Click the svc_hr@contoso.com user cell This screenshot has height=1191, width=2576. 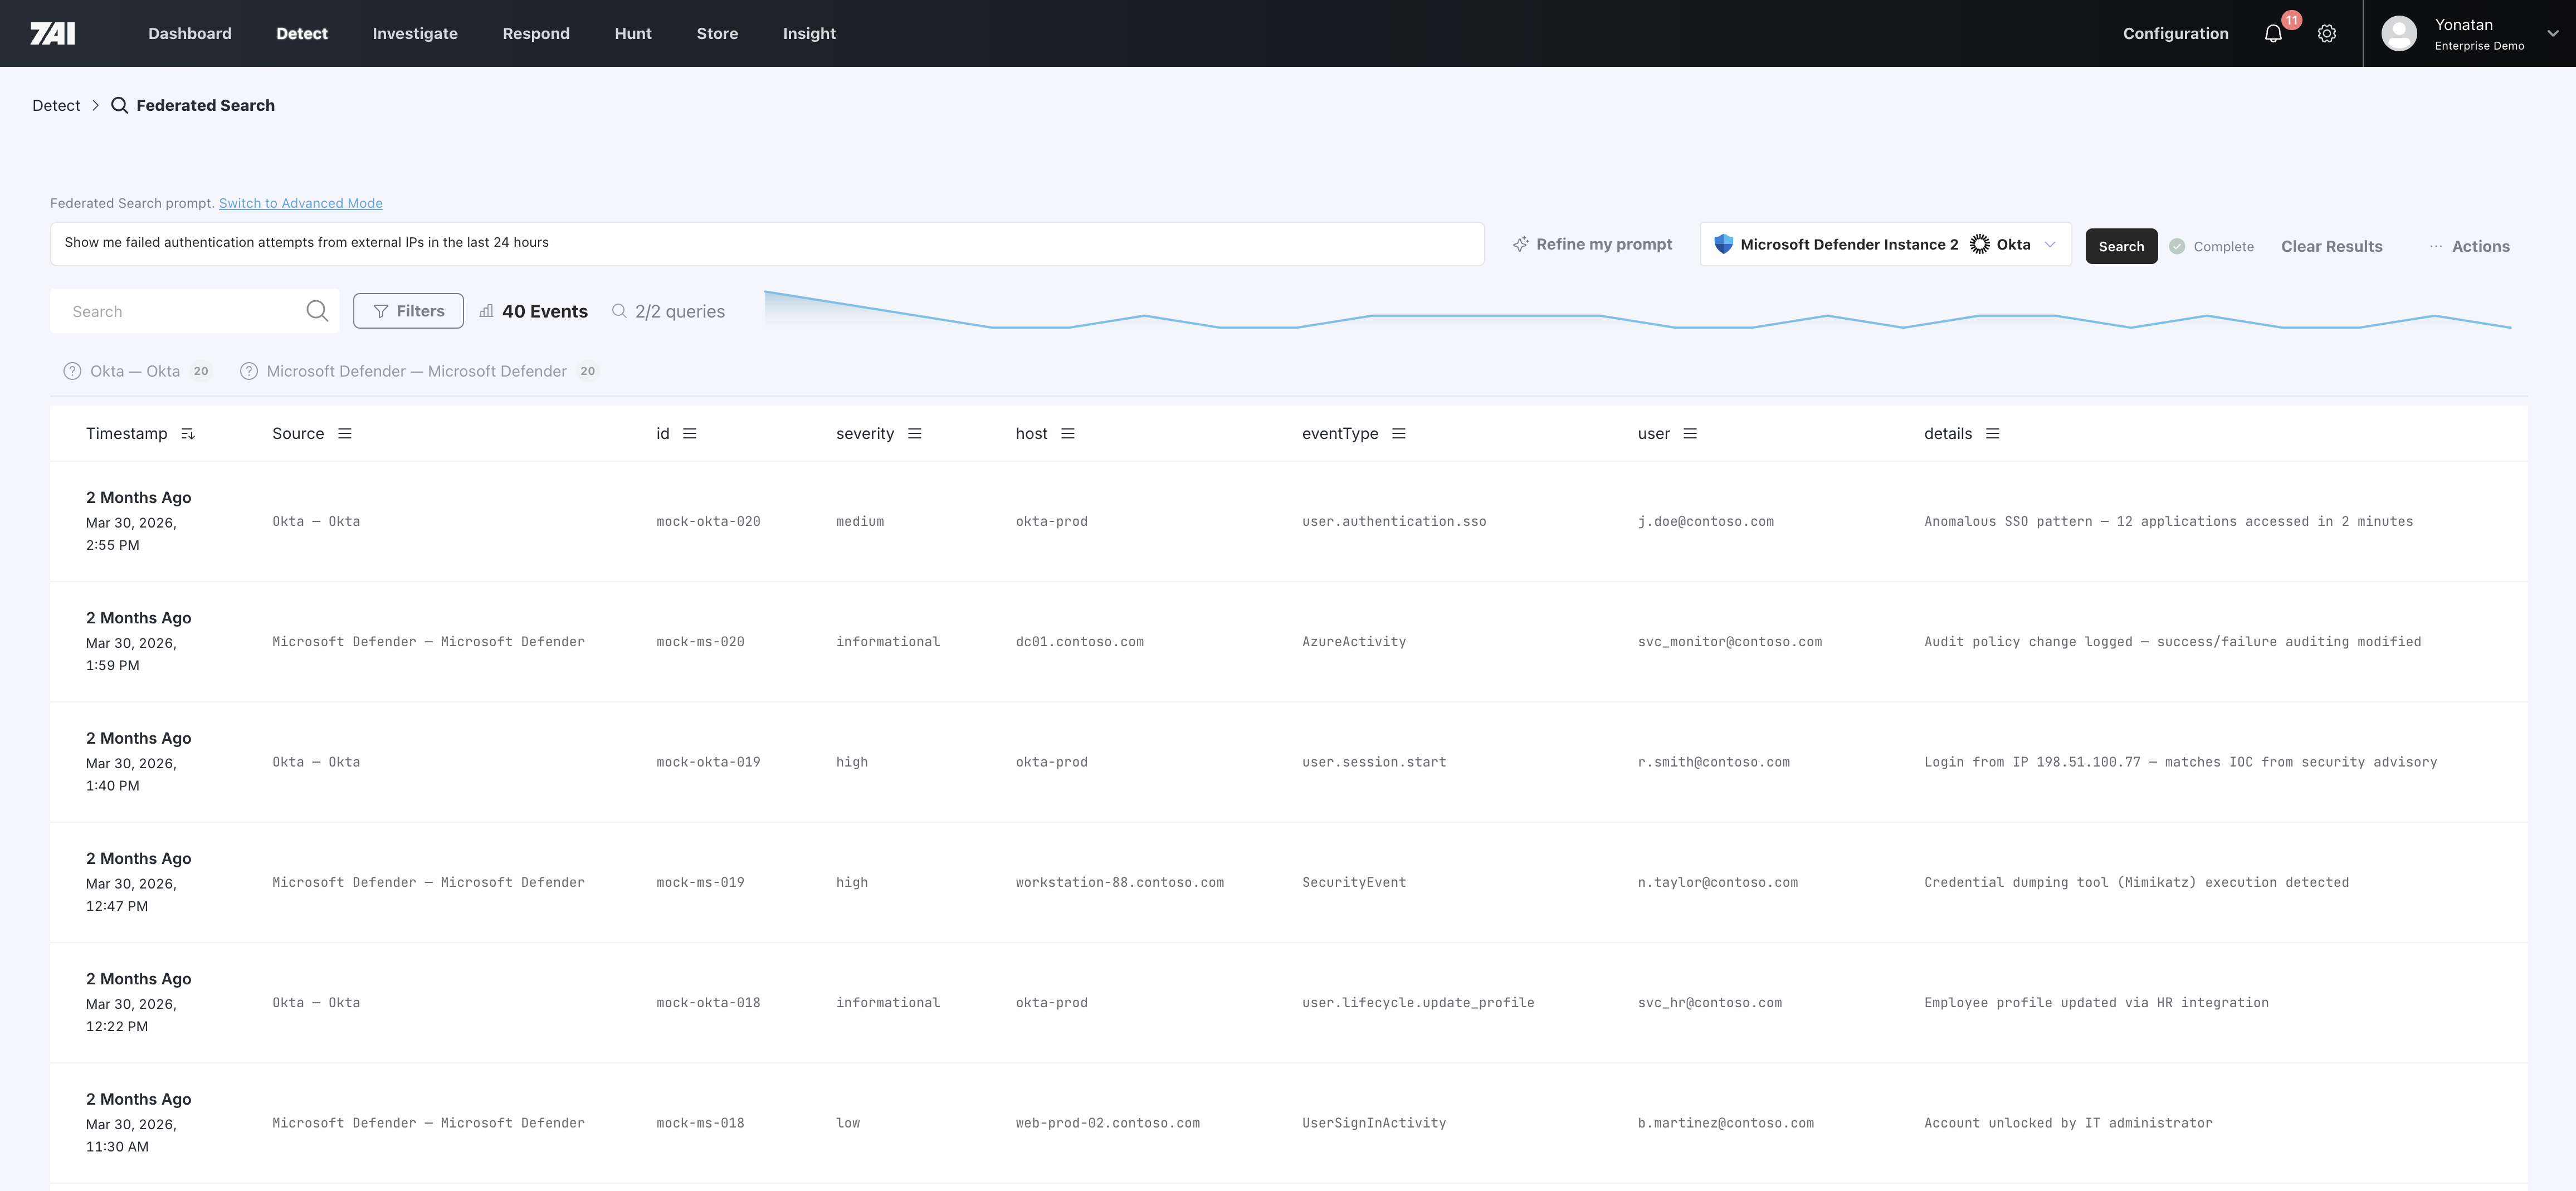click(1710, 1002)
